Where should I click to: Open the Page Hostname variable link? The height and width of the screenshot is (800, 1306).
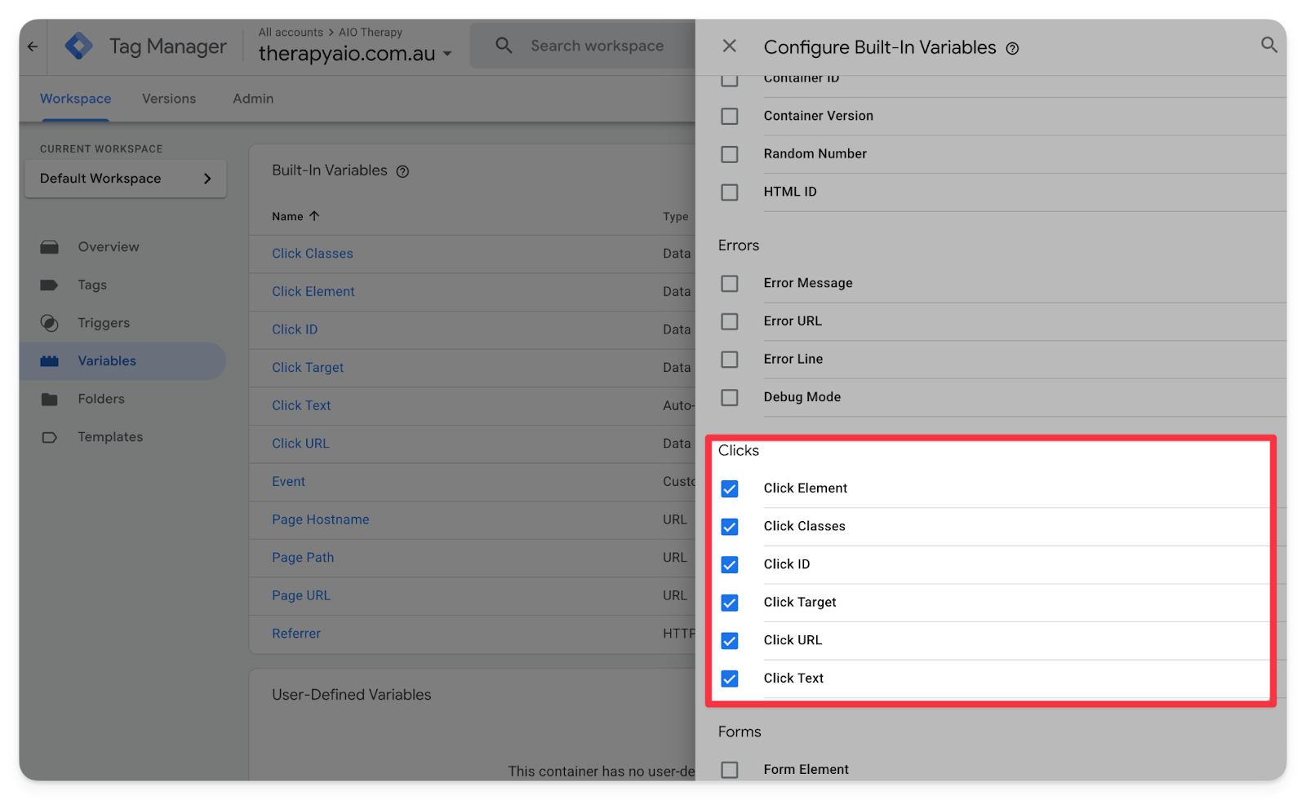click(320, 519)
